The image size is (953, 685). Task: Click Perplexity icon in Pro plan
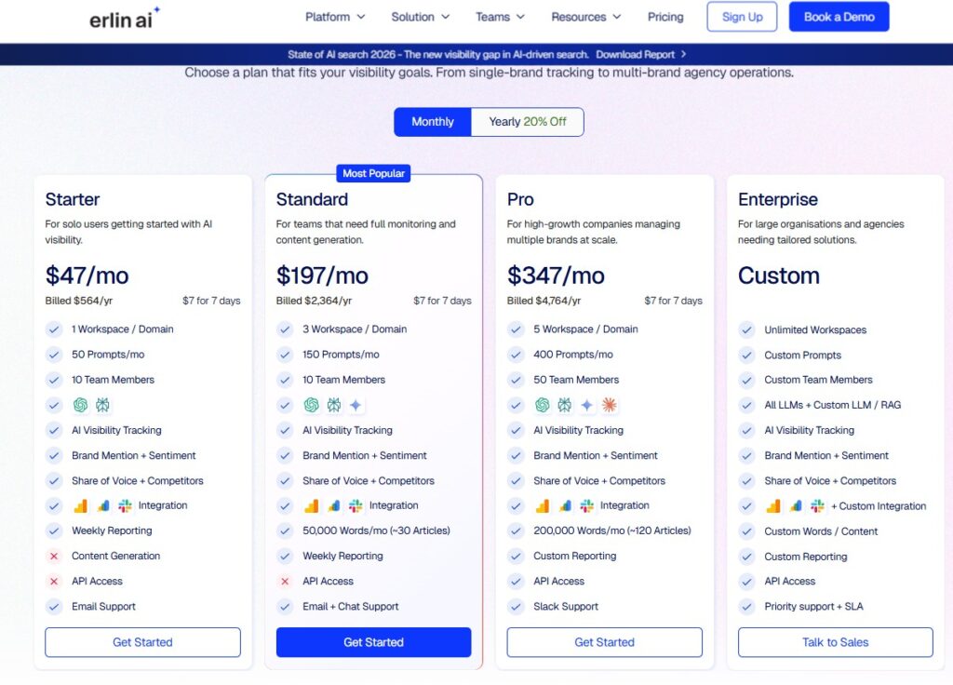coord(565,405)
